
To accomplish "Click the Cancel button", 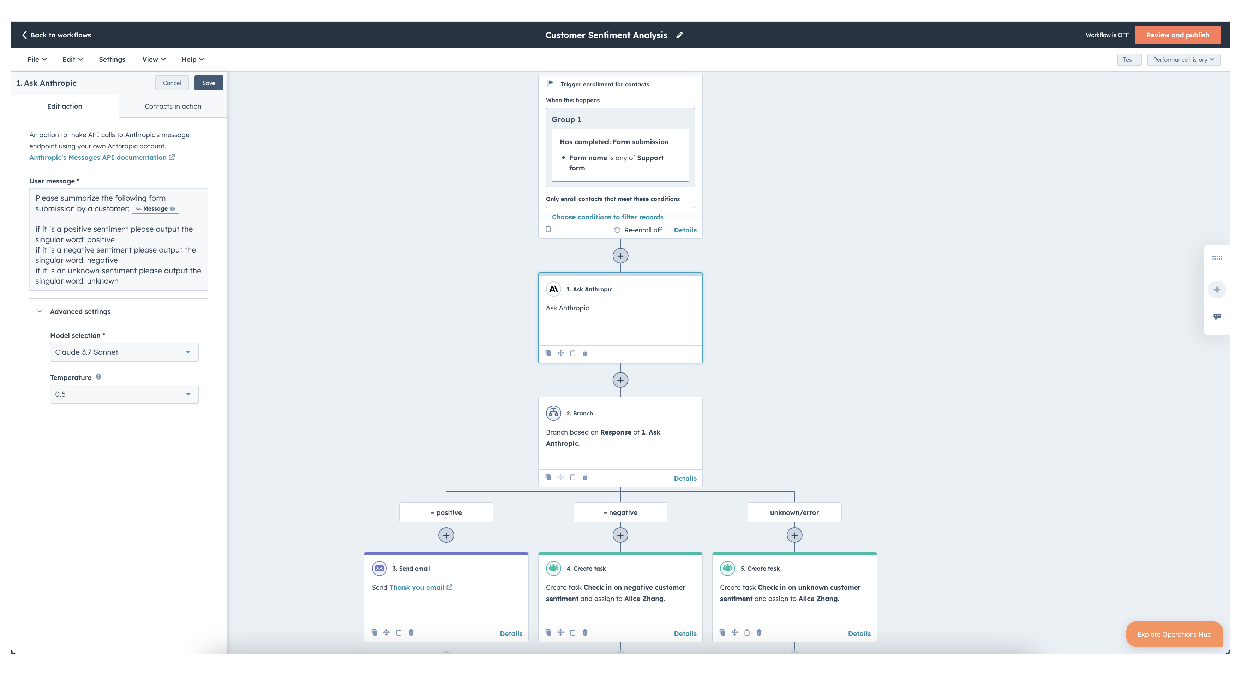I will pyautogui.click(x=172, y=83).
